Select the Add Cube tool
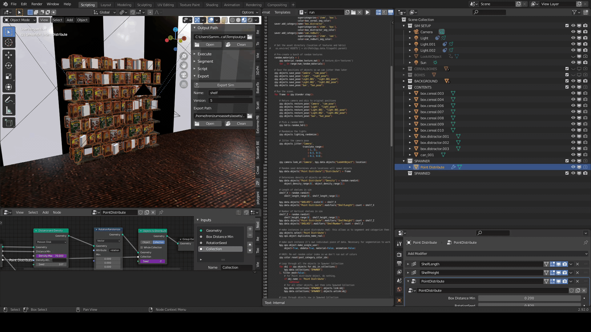Image resolution: width=591 pixels, height=332 pixels. [x=9, y=123]
